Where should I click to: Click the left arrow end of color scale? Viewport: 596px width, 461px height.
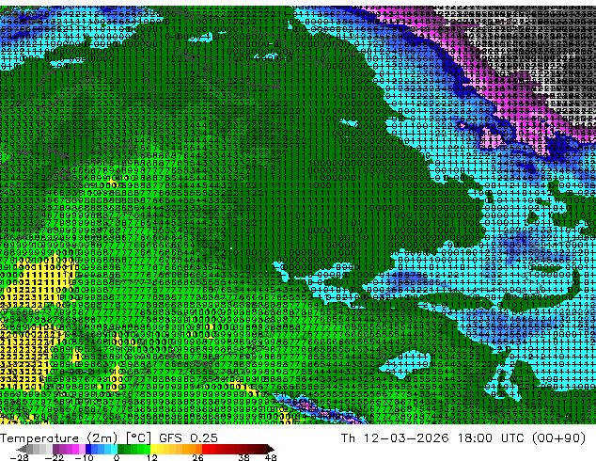click(x=22, y=449)
